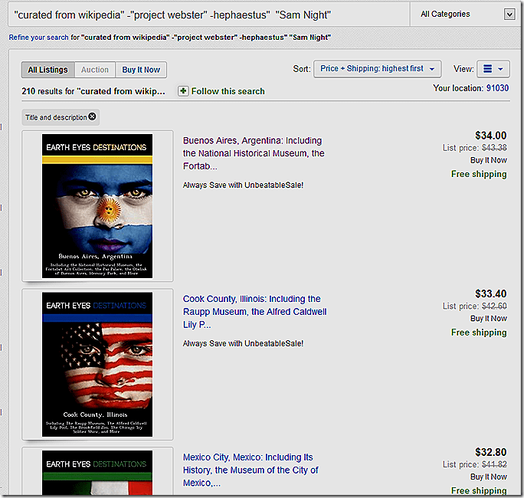Select the All Listings tab
This screenshot has width=524, height=498.
47,70
